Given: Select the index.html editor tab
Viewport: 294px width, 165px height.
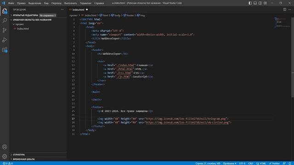Looking at the screenshot, I should click(78, 10).
